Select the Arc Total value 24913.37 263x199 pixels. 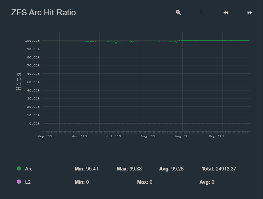tap(226, 169)
